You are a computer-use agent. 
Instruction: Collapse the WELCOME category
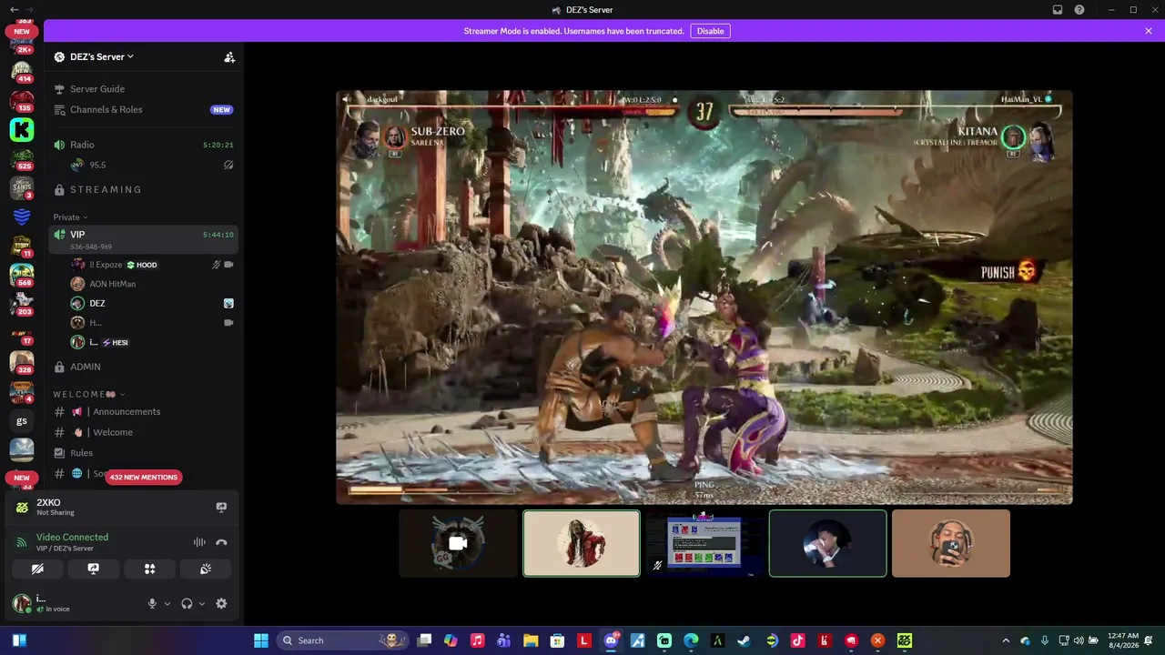tap(89, 394)
